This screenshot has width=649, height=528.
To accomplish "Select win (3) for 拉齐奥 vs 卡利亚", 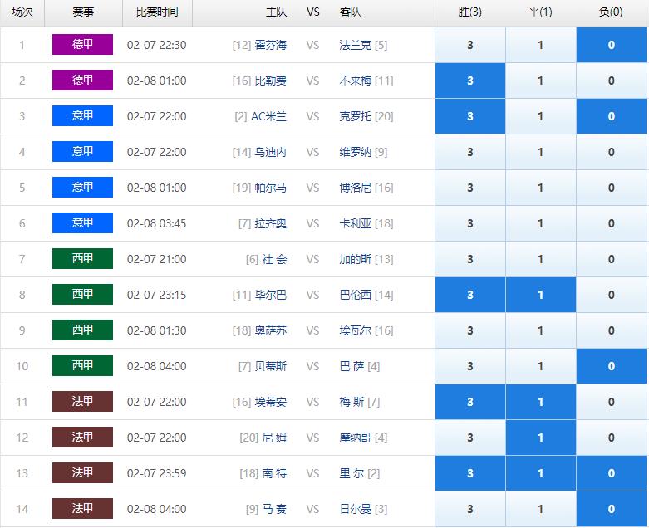I will tap(470, 223).
